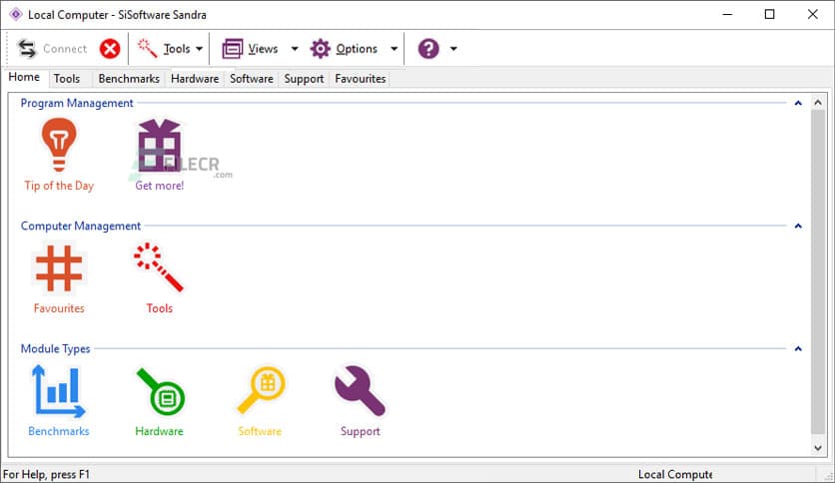Click the 'For Help, press F1' status text
Image resolution: width=835 pixels, height=483 pixels.
pyautogui.click(x=46, y=474)
